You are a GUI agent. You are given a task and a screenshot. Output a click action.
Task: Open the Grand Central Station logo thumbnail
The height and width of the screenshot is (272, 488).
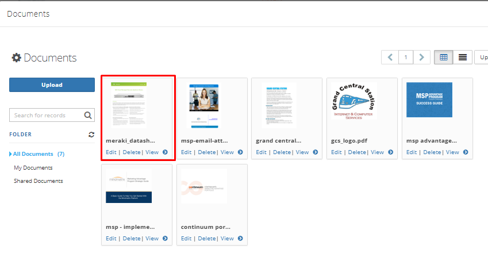pyautogui.click(x=354, y=101)
